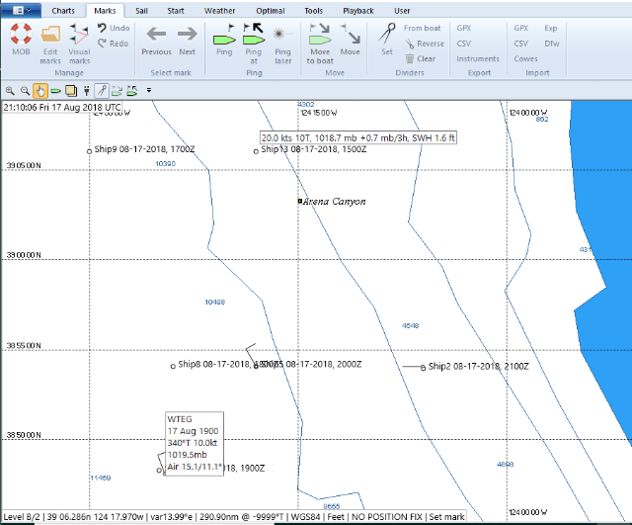632x525 pixels.
Task: Click depth sounding 11469
Action: [x=101, y=478]
